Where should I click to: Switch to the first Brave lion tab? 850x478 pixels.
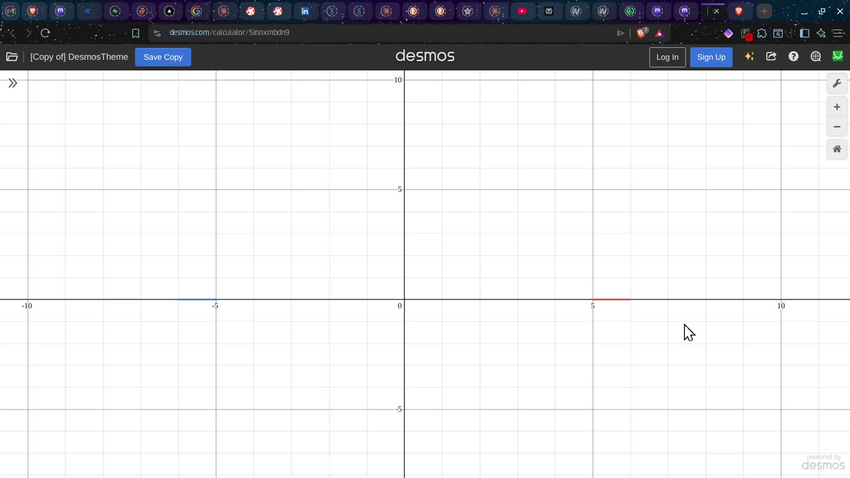33,11
